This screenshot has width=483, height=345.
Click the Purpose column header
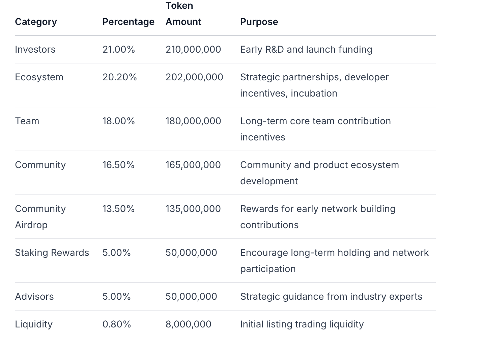pyautogui.click(x=259, y=22)
